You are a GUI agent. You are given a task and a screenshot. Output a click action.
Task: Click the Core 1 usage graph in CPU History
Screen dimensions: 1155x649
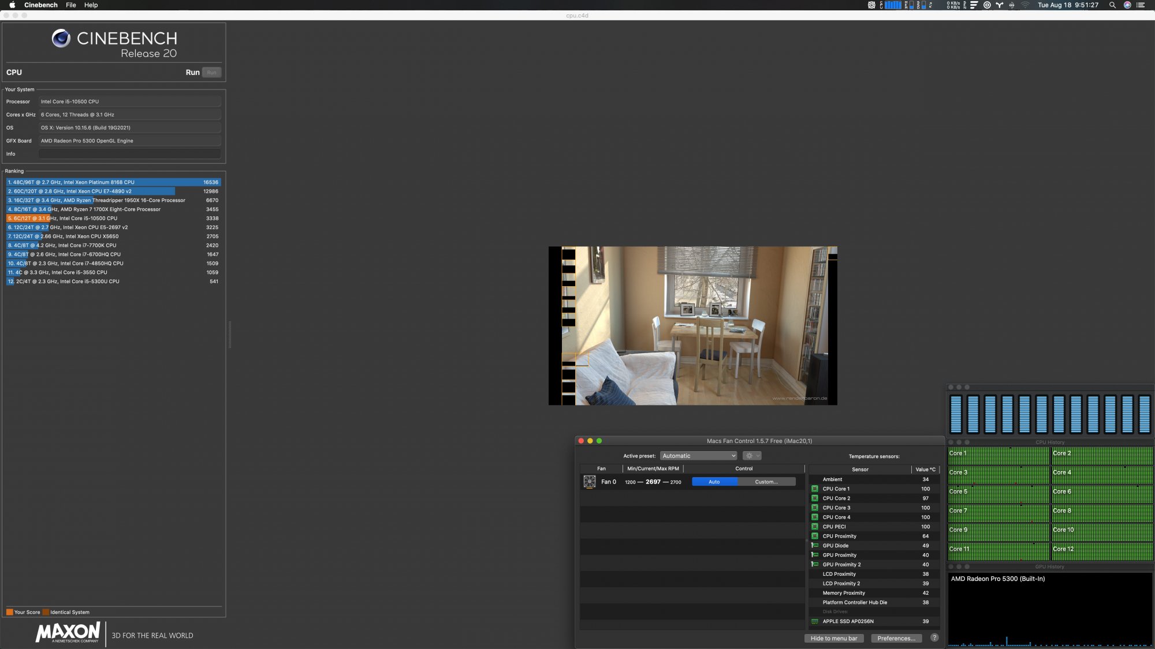998,456
